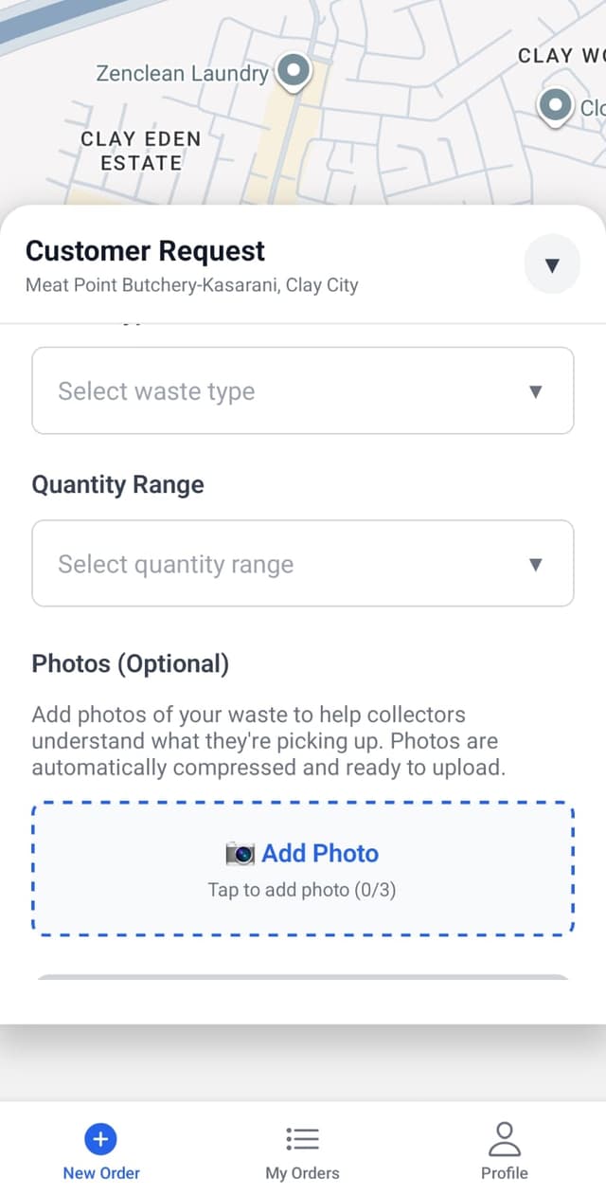Viewport: 606px width, 1195px height.
Task: Select the target icon inside the laundry pin
Action: click(293, 70)
